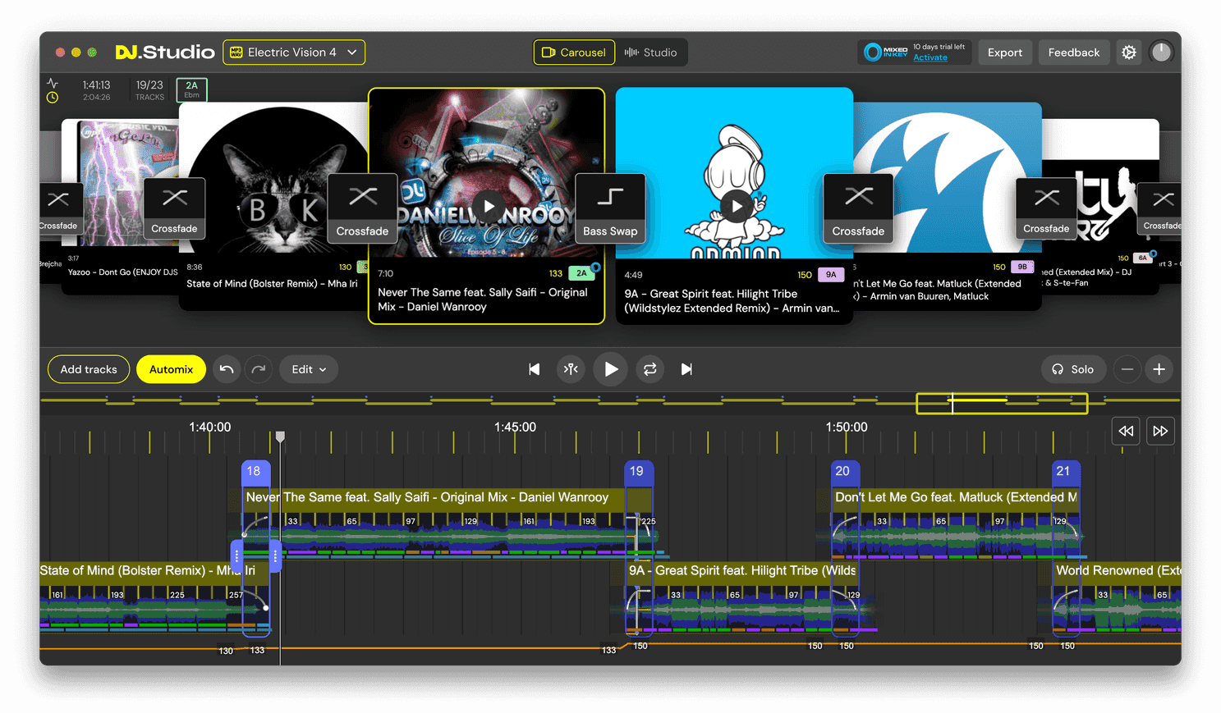Zoom in on the timeline with the plus icon

tap(1159, 369)
